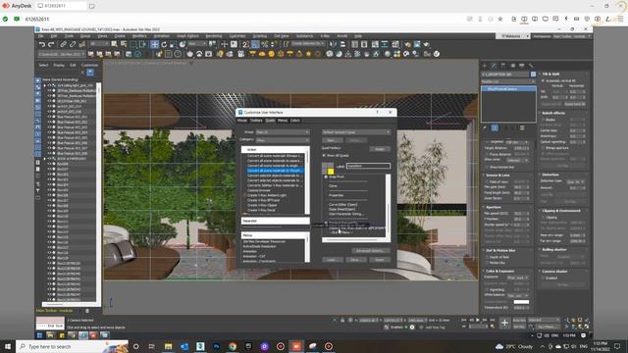This screenshot has height=353, width=628.
Task: Open Select by Name tool
Action: click(x=124, y=44)
